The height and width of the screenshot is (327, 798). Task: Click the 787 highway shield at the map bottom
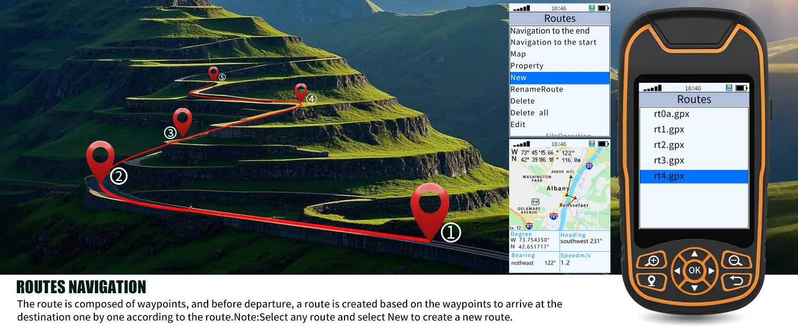[554, 217]
